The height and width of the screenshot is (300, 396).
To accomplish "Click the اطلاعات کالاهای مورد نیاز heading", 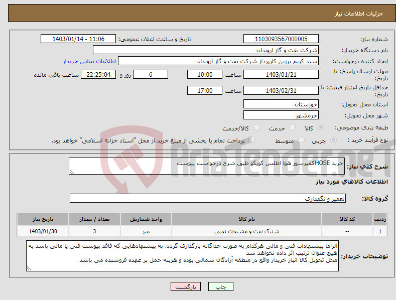I will pos(351,182).
